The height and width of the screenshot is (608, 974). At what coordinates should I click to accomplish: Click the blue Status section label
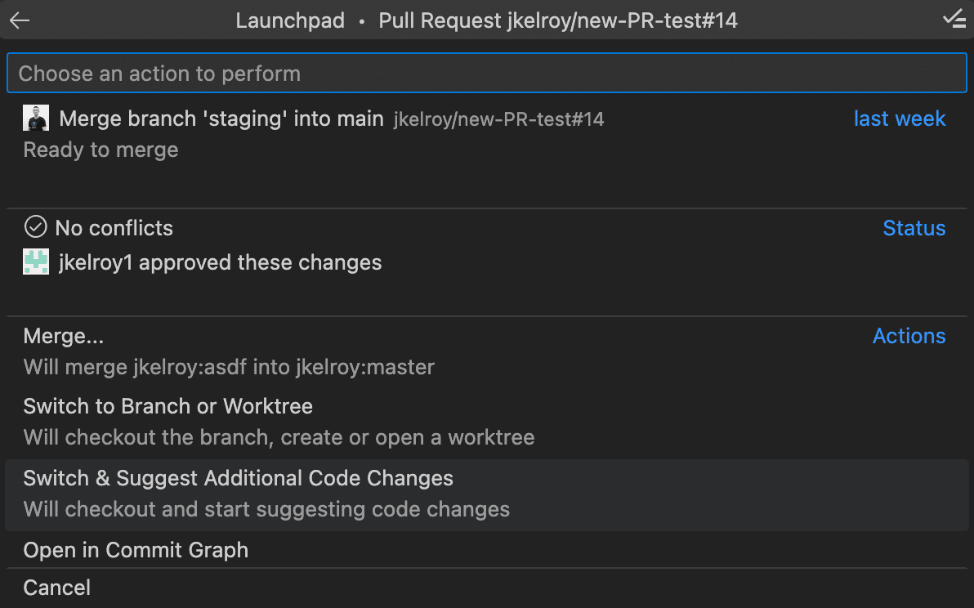click(x=914, y=228)
